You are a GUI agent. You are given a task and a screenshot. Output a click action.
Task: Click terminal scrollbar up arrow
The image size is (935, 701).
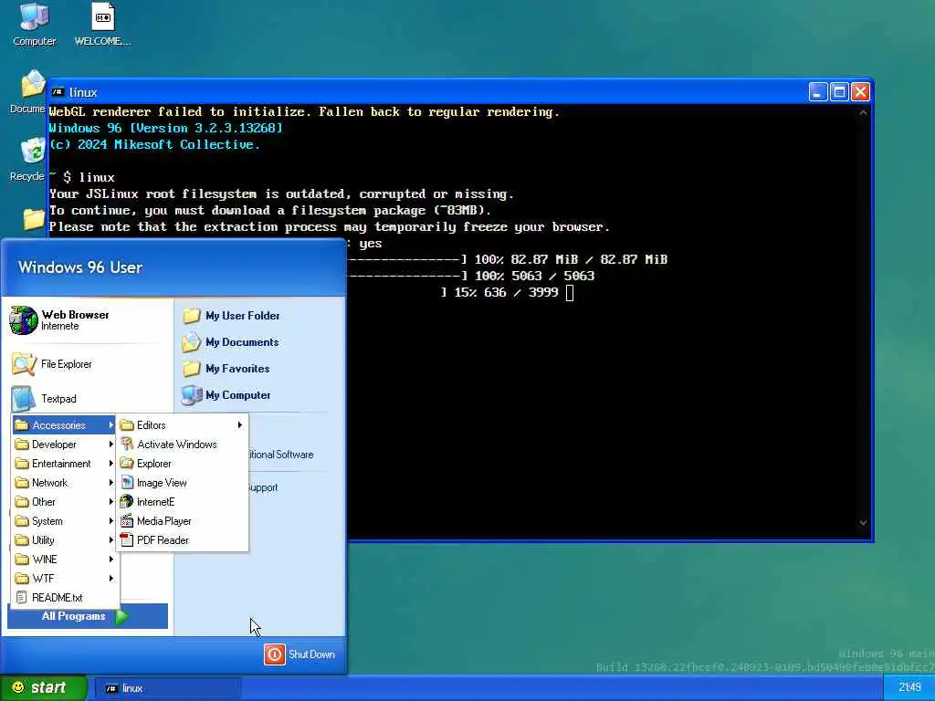[x=862, y=112]
